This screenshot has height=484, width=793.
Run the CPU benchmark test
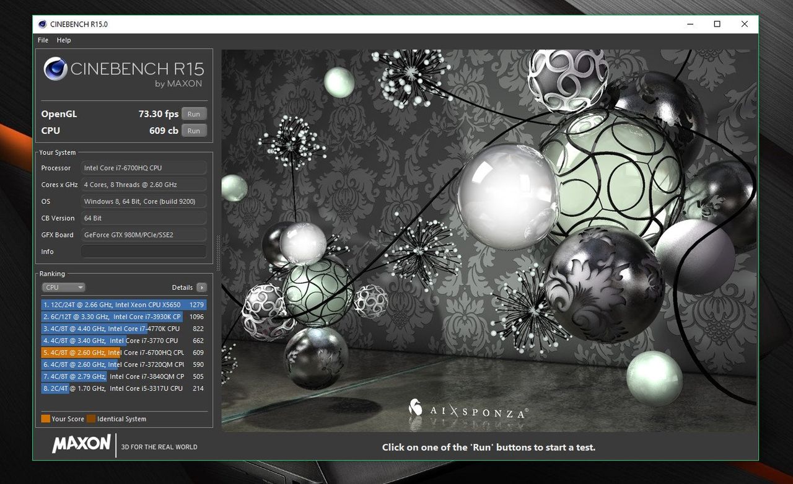pos(194,131)
